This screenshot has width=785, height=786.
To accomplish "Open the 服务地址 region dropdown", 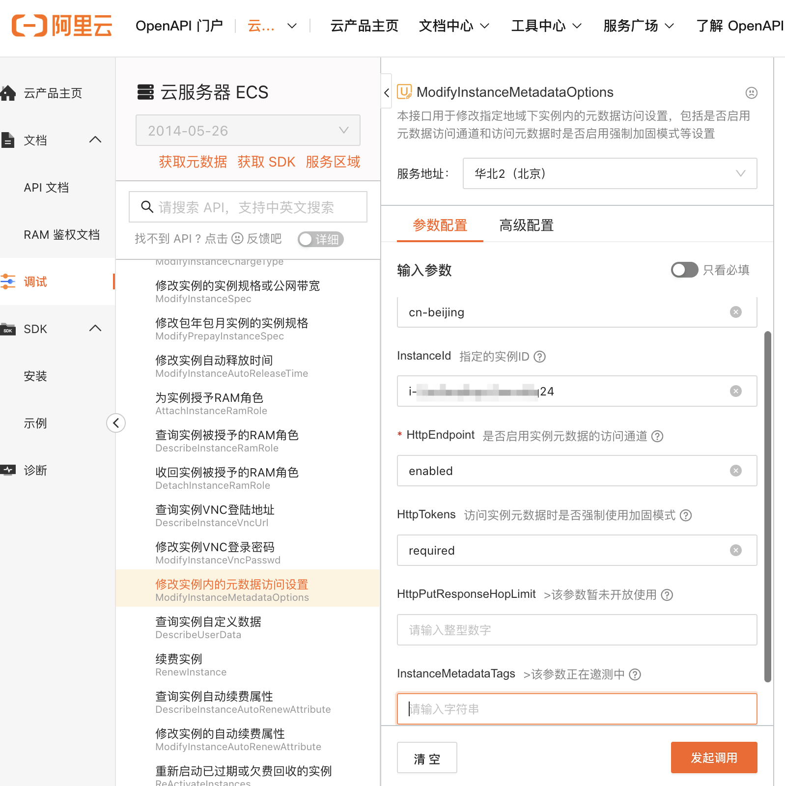I will click(x=609, y=173).
